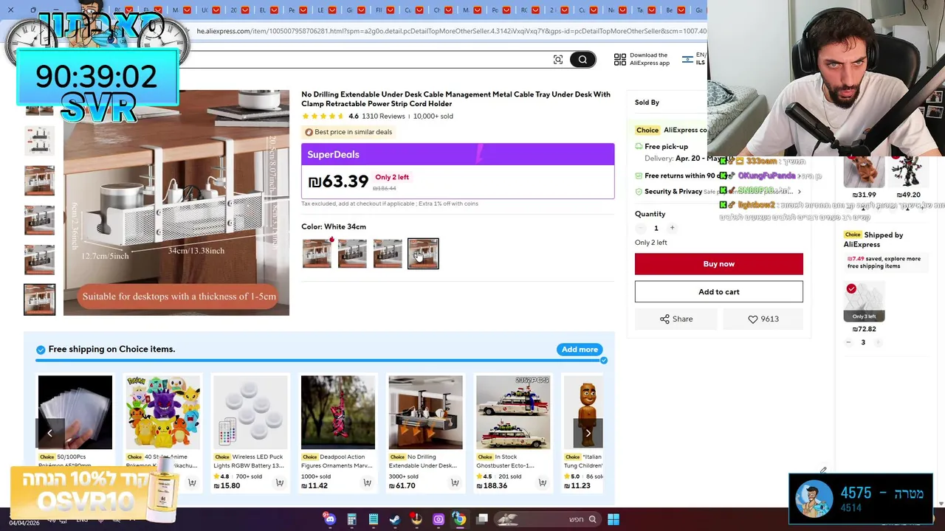Select the second gallery thumbnail with white trays
This screenshot has height=531, width=945.
(40, 140)
